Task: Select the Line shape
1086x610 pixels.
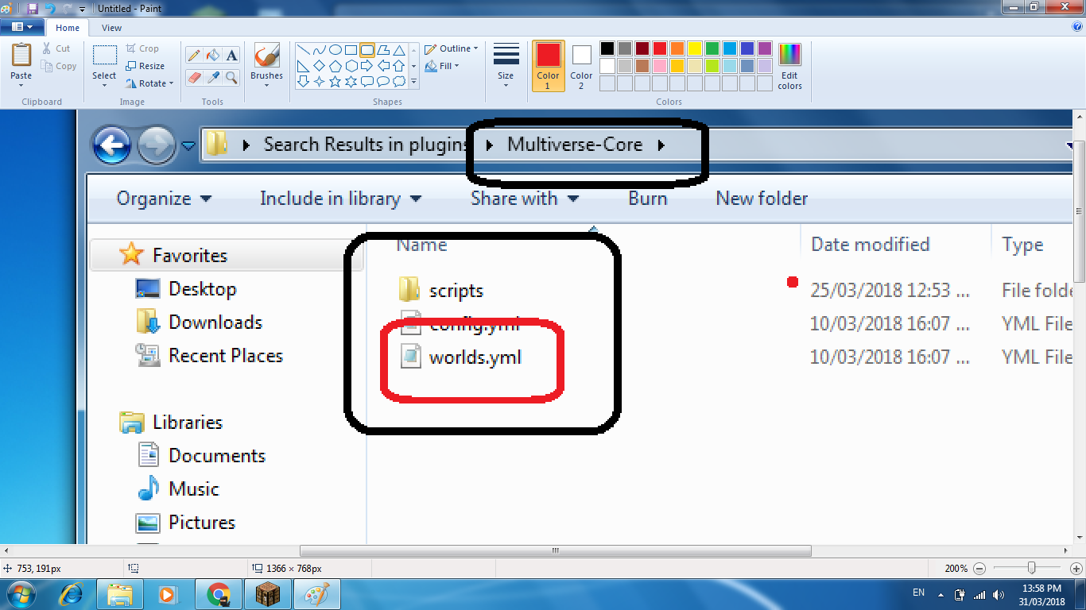Action: pyautogui.click(x=303, y=49)
